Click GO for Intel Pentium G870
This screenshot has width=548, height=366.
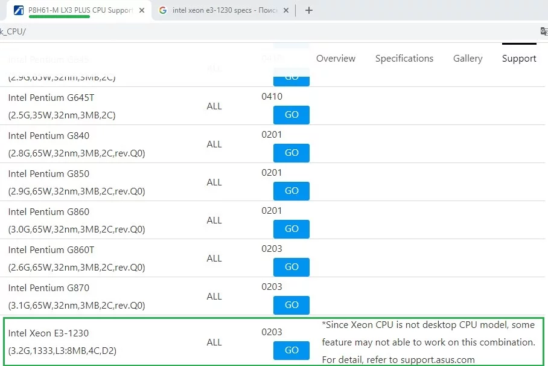pos(291,305)
